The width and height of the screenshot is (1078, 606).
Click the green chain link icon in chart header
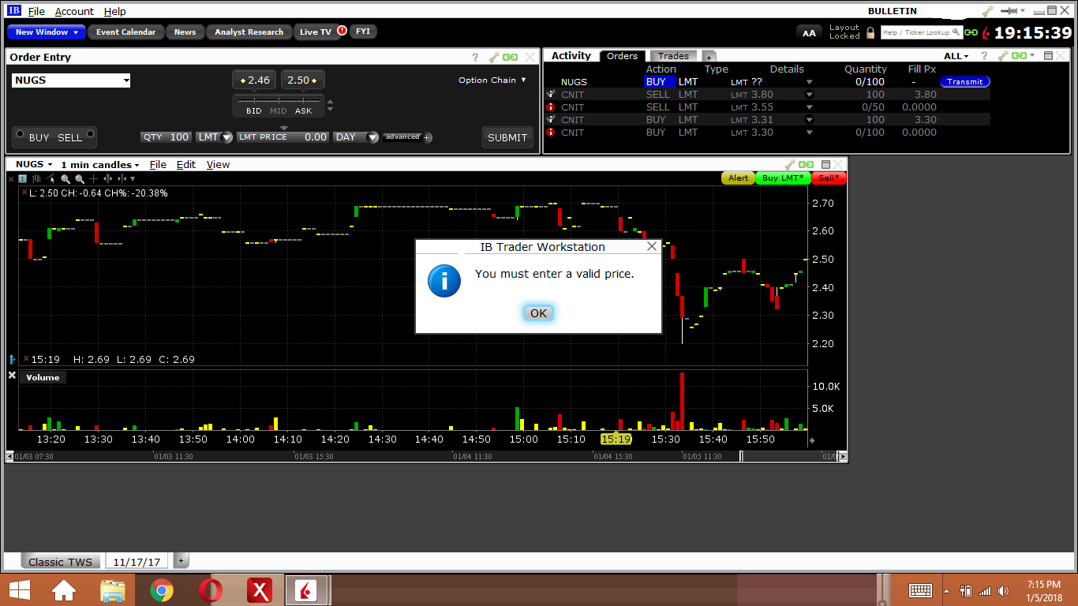coord(806,164)
